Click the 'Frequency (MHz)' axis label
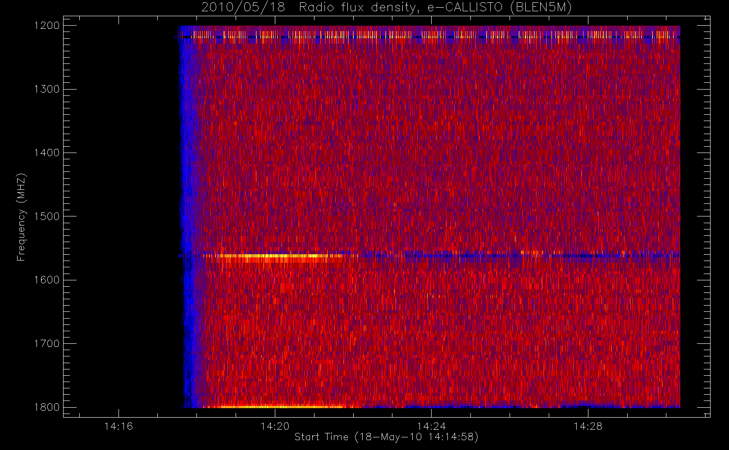This screenshot has width=729, height=450. coord(21,217)
